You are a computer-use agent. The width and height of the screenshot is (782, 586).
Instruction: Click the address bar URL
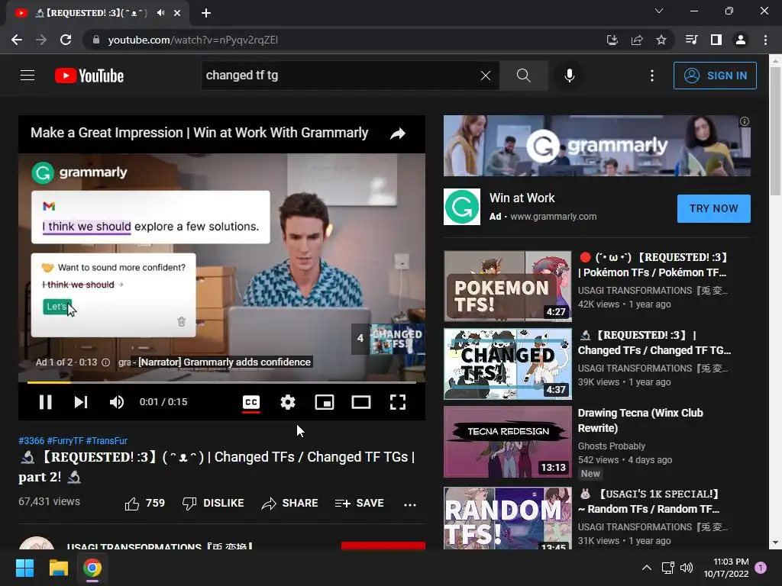click(x=192, y=40)
